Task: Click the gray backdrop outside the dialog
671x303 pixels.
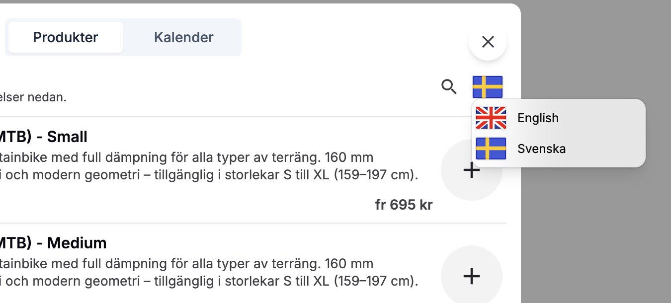Action: [596, 224]
